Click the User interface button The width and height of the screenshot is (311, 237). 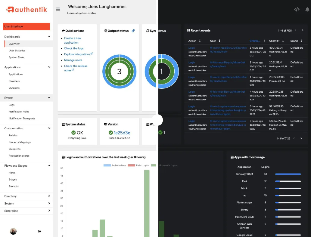[x=26, y=26]
